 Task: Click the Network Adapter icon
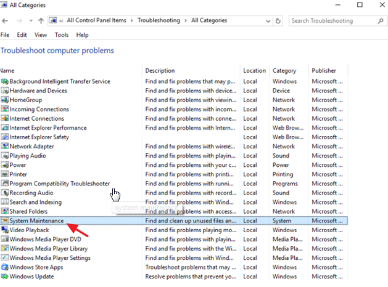click(5, 147)
